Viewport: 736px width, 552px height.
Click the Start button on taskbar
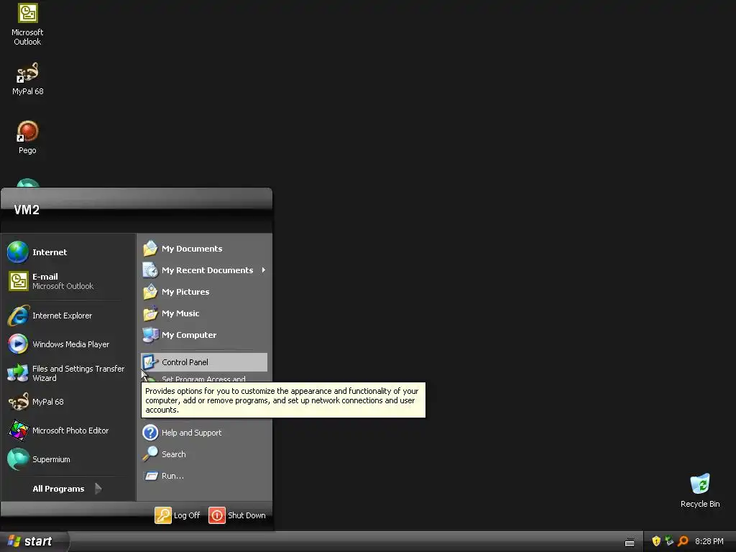pos(34,541)
